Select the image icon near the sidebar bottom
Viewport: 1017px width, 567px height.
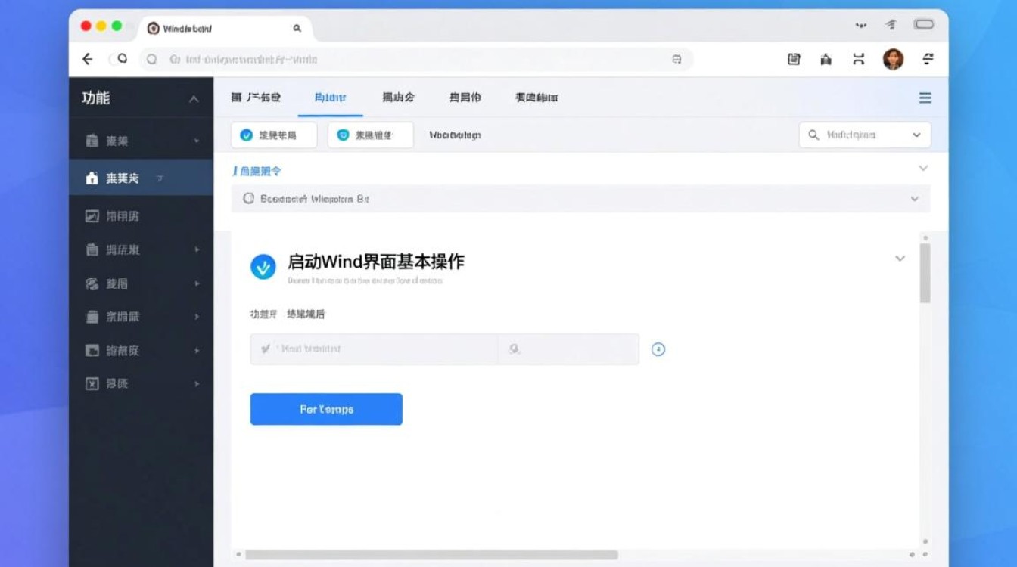click(91, 350)
